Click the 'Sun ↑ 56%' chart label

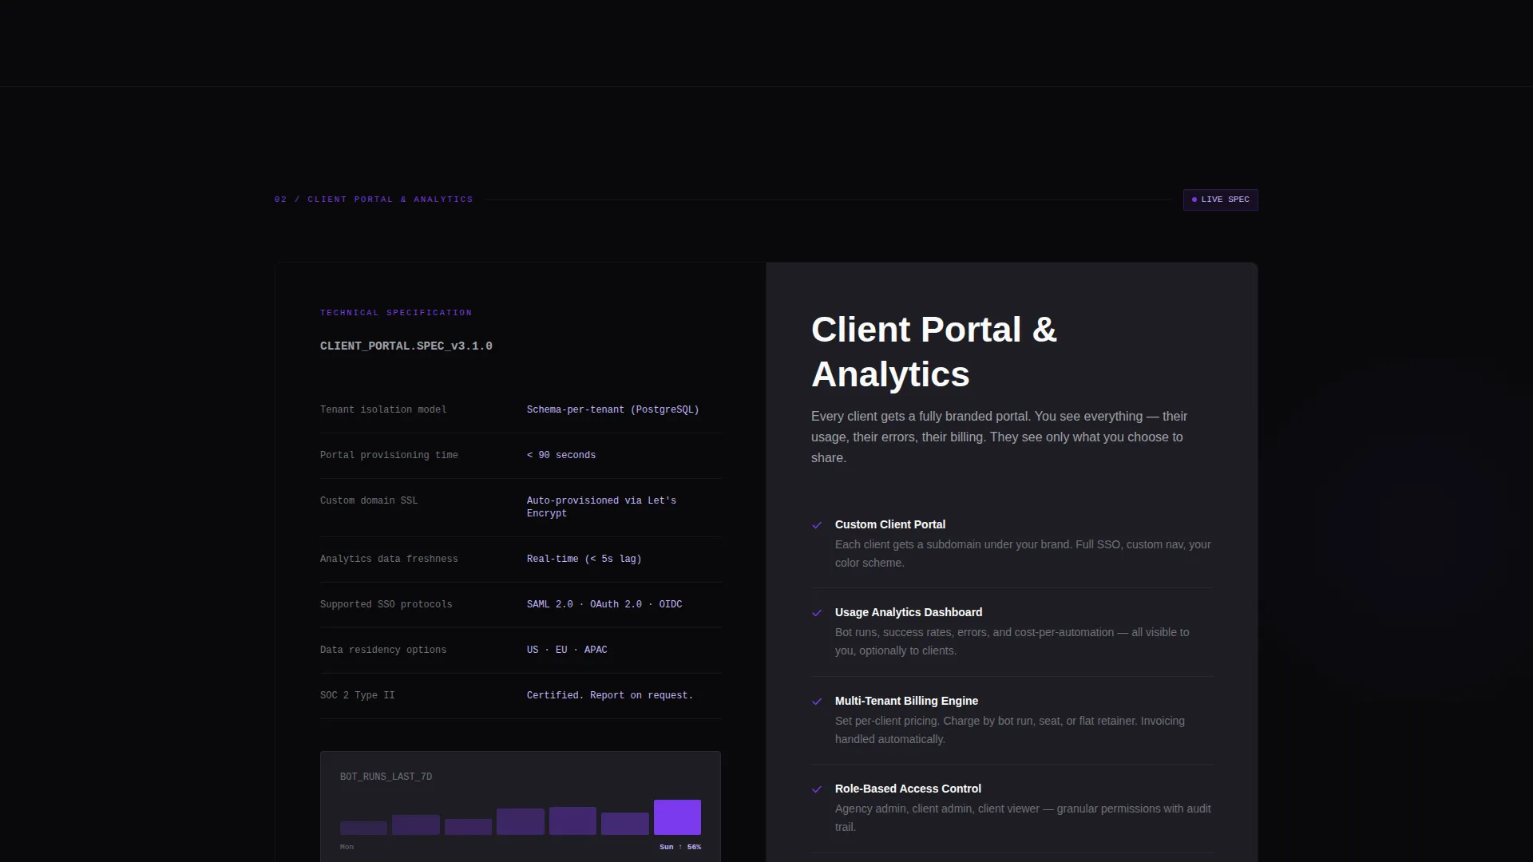coord(680,847)
